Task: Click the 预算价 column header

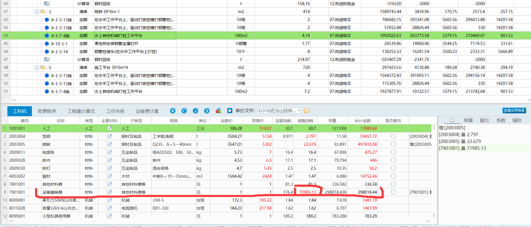Action: pos(258,121)
